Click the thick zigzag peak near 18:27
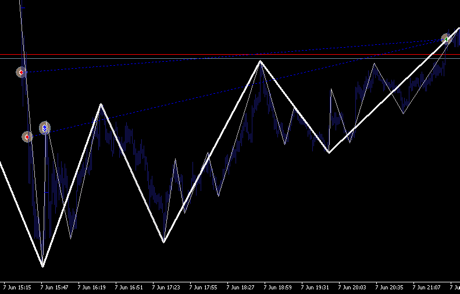460x294 pixels. 260,62
